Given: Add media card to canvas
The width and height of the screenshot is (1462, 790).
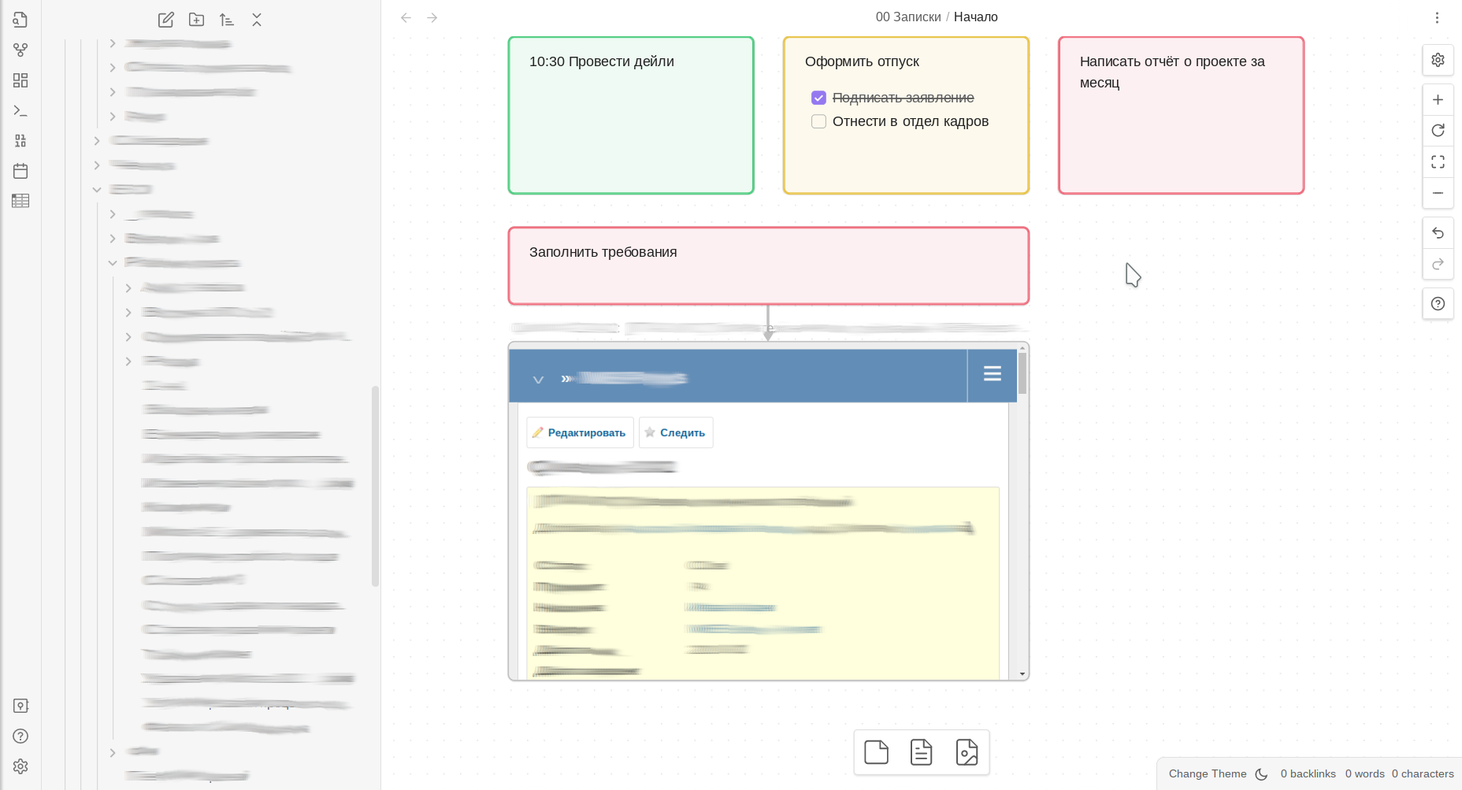Looking at the screenshot, I should pos(967,752).
